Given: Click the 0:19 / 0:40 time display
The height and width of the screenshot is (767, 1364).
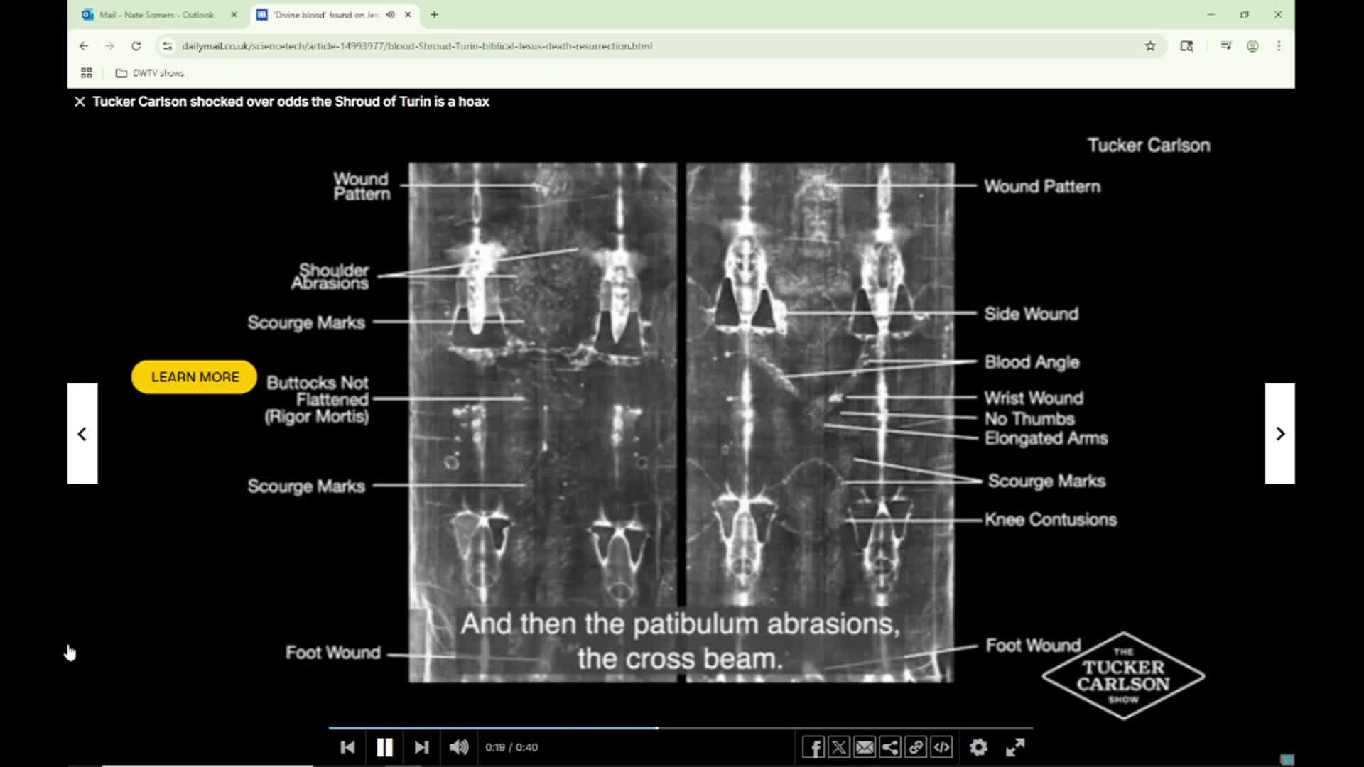Looking at the screenshot, I should (x=511, y=747).
